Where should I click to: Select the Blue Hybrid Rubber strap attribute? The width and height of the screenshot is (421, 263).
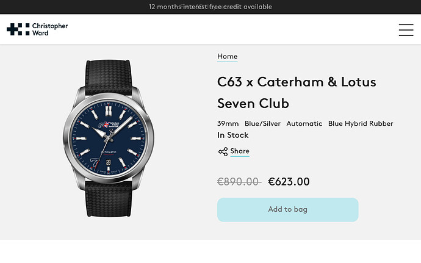coord(361,124)
